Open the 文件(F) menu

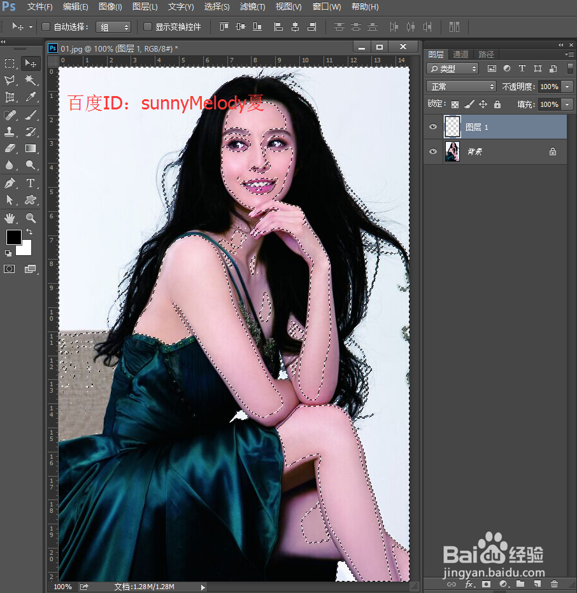(x=39, y=7)
